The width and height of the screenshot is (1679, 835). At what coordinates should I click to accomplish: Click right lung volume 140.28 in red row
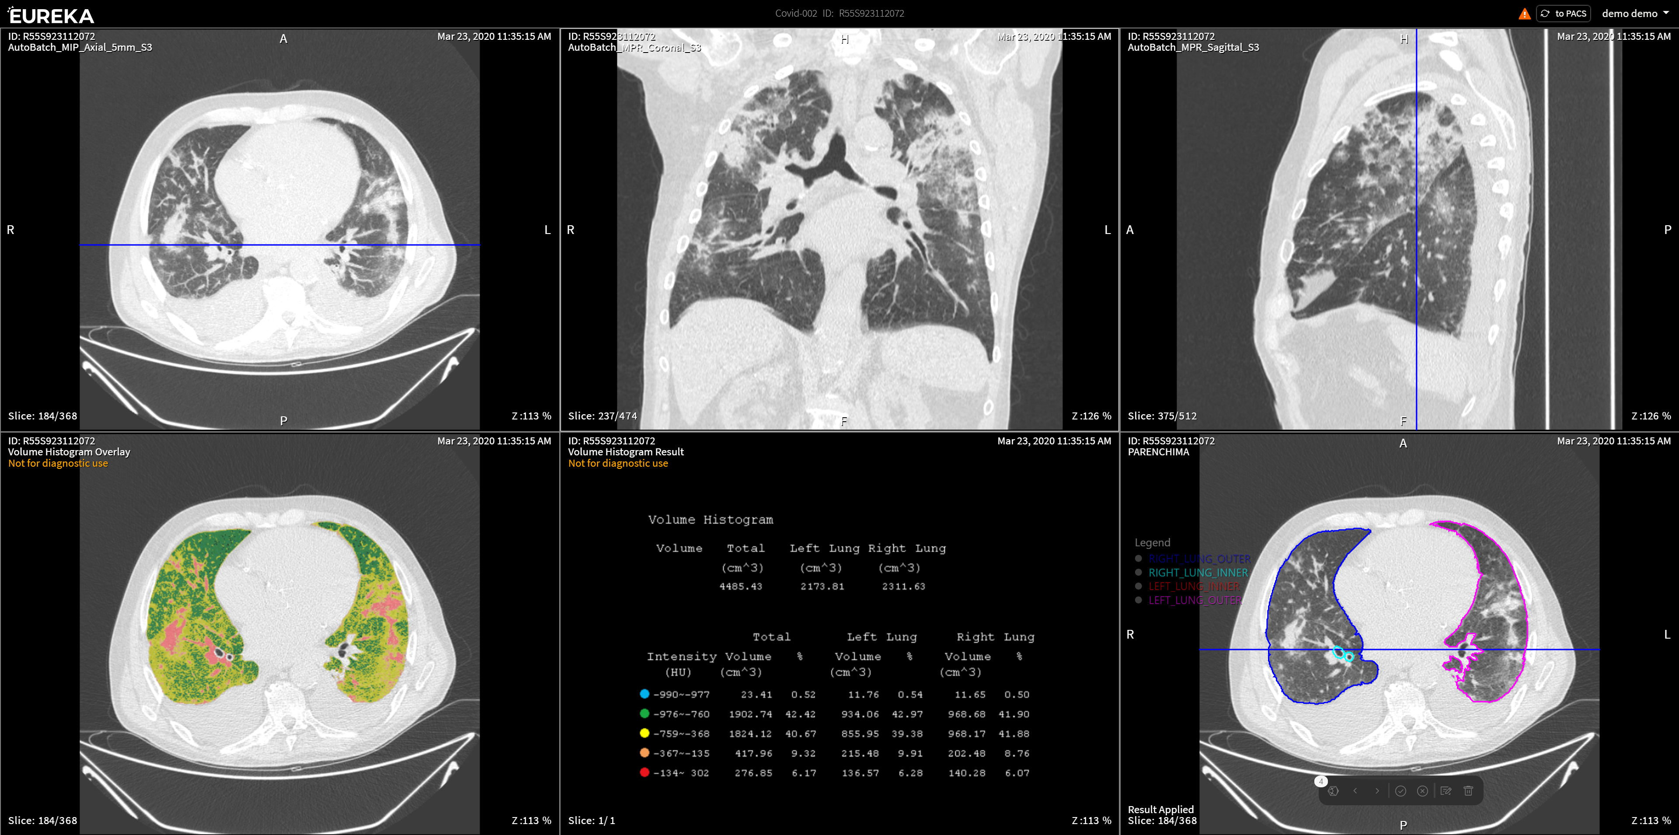[x=967, y=773]
